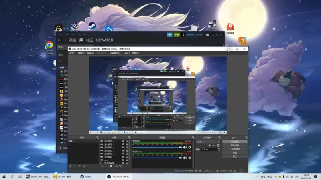Click Steam window back arrow
This screenshot has height=180, width=321.
click(x=59, y=40)
